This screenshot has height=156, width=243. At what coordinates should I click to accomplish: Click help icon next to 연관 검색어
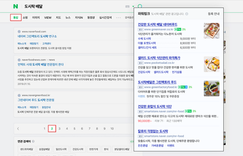tap(33, 141)
